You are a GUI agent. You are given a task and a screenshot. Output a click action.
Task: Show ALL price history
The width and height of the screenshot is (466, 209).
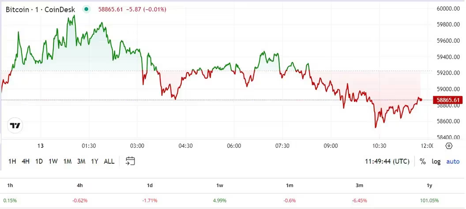click(109, 161)
